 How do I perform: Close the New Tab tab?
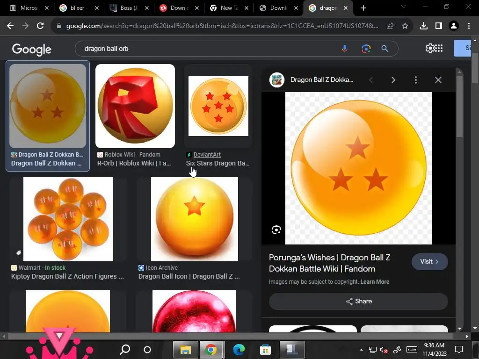click(246, 8)
